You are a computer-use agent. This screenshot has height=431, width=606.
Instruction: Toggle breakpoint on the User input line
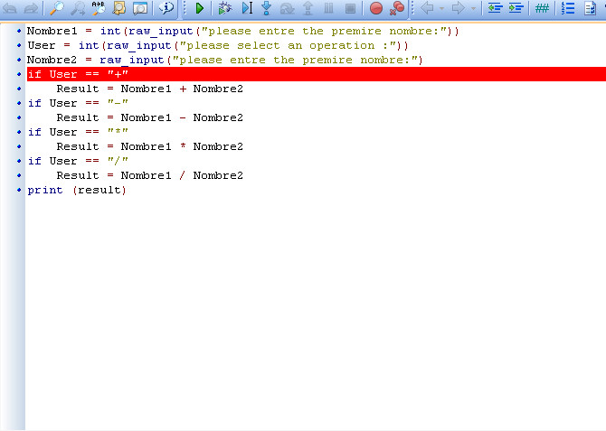tap(19, 45)
